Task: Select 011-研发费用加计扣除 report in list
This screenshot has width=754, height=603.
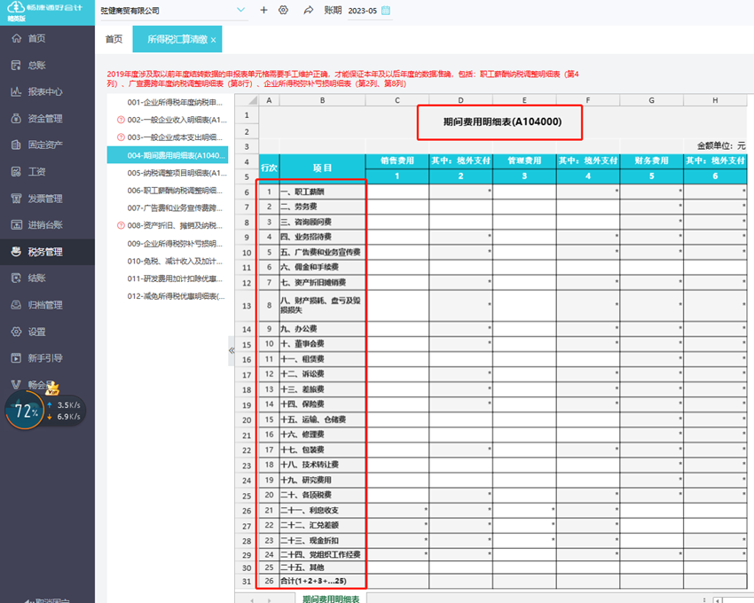Action: tap(172, 278)
